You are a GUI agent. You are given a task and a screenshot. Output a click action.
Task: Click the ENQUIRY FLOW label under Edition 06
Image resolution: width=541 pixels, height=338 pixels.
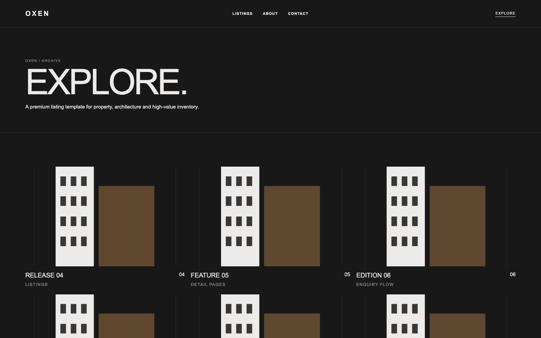click(x=375, y=285)
